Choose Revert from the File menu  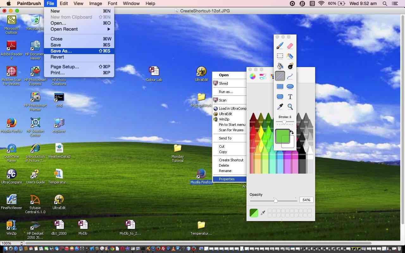(79, 57)
